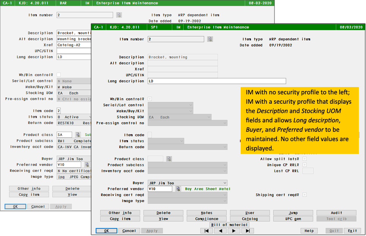
Task: Open Item status dropdown in front window
Action: pyautogui.click(x=166, y=141)
